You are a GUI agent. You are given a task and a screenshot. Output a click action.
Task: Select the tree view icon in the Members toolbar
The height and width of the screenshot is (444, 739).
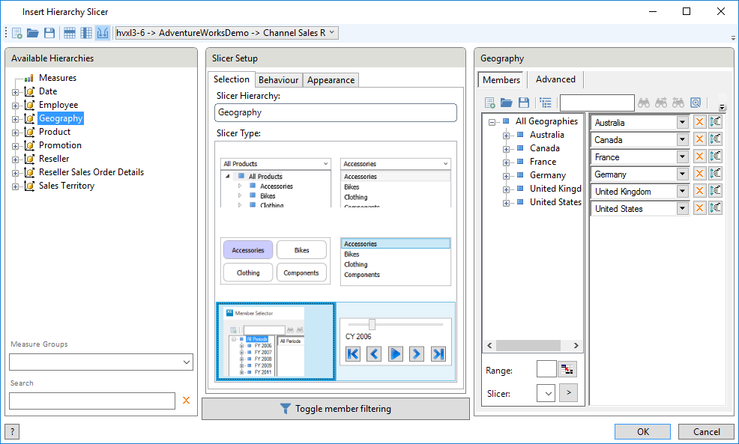tap(546, 103)
